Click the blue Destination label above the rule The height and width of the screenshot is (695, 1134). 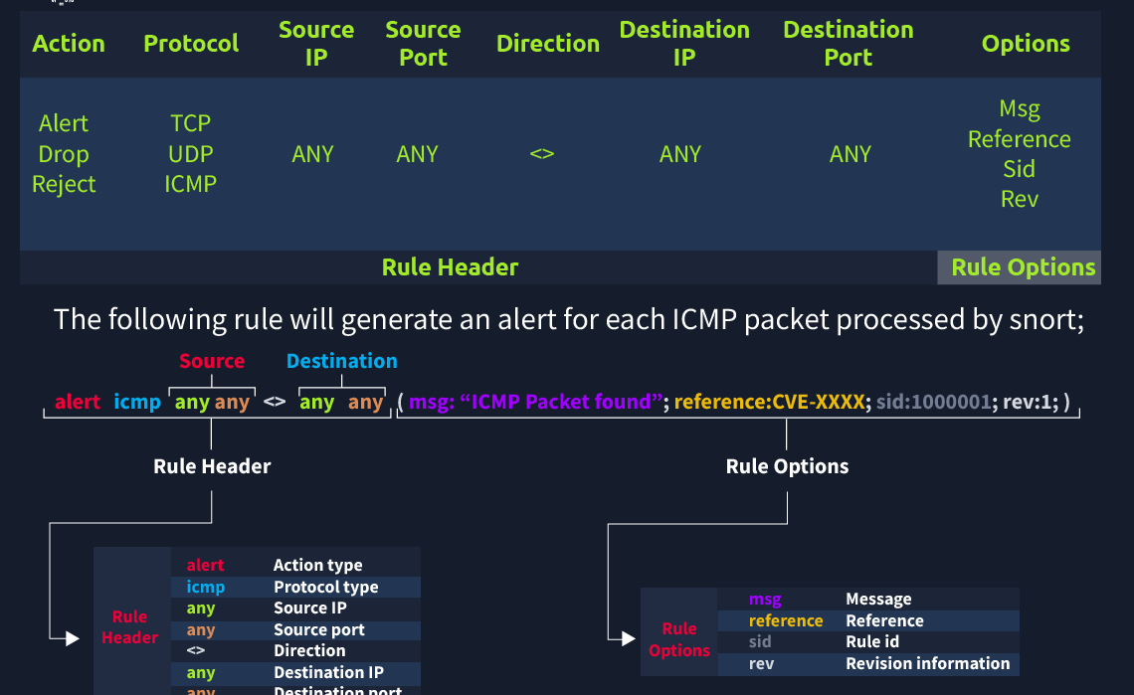coord(341,361)
